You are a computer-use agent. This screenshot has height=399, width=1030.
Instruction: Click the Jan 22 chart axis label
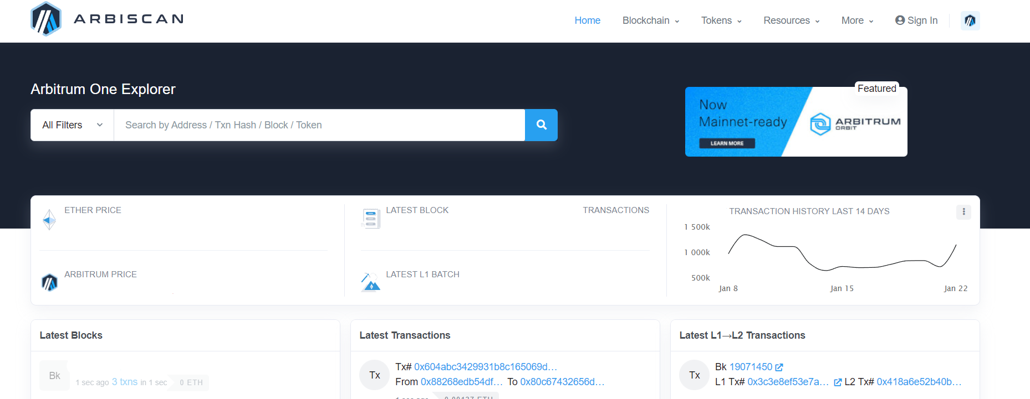point(956,288)
